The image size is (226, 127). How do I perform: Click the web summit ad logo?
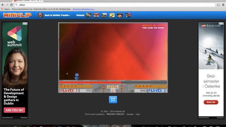tap(14, 36)
